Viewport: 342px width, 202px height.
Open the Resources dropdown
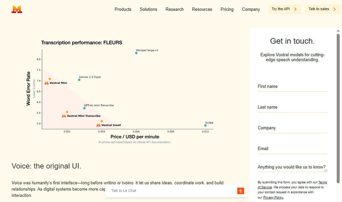tap(202, 9)
